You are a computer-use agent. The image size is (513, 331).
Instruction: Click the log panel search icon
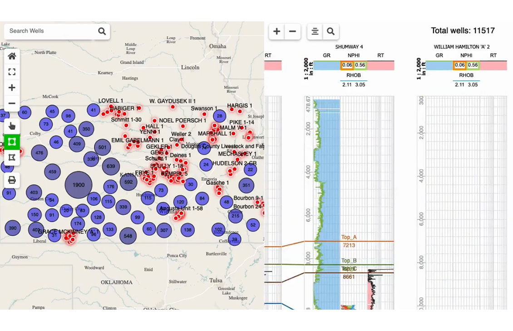tap(331, 31)
